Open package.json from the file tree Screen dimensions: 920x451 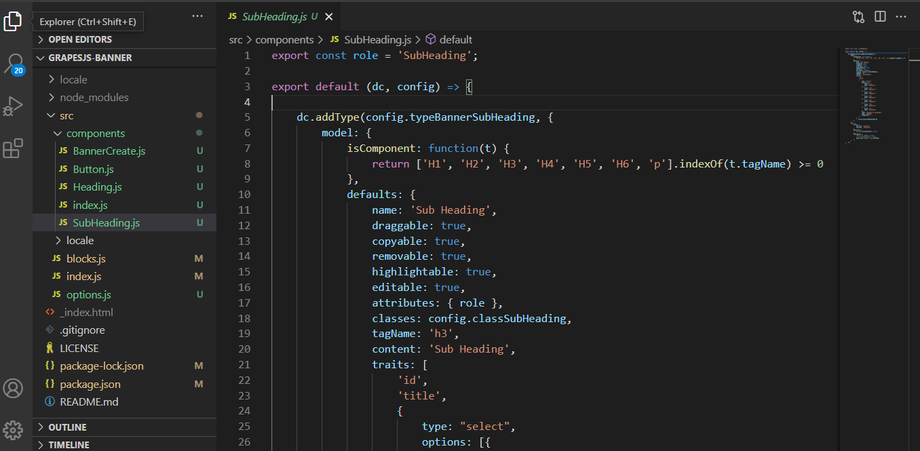point(90,384)
